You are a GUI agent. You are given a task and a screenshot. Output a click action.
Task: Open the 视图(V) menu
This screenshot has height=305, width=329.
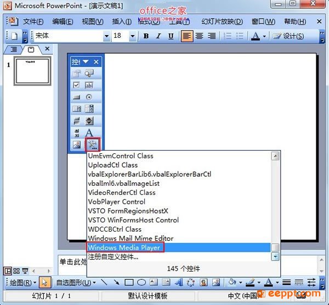[x=93, y=21]
